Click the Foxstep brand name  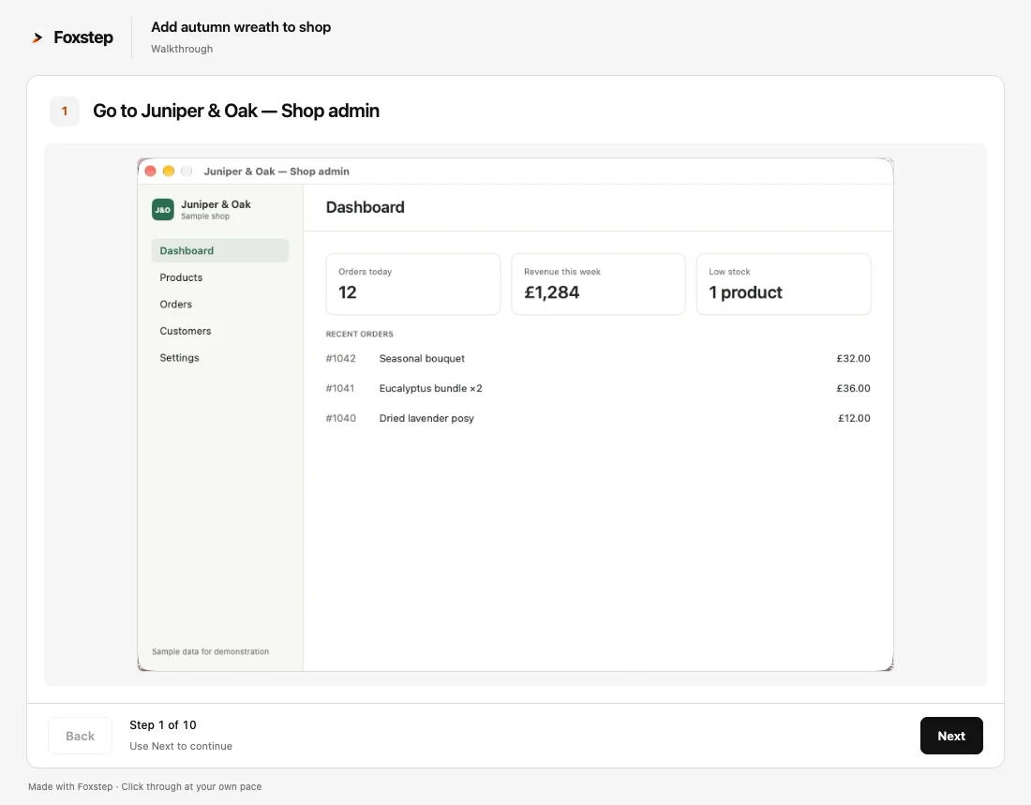82,37
